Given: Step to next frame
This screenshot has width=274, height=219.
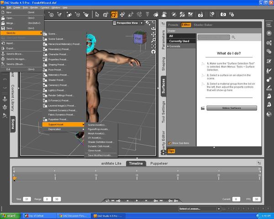Looking at the screenshot, I should [x=146, y=201].
